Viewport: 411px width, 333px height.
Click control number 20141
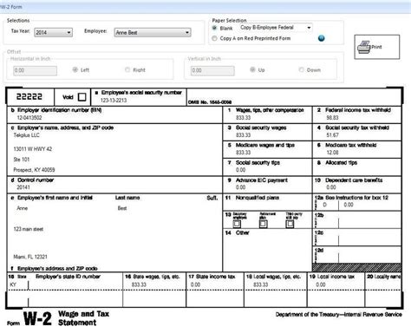pos(23,187)
